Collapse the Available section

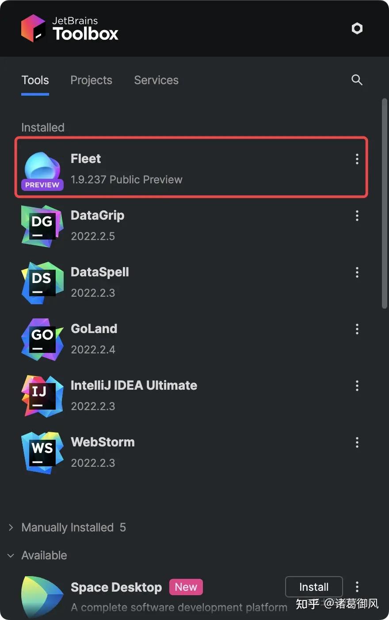(38, 555)
